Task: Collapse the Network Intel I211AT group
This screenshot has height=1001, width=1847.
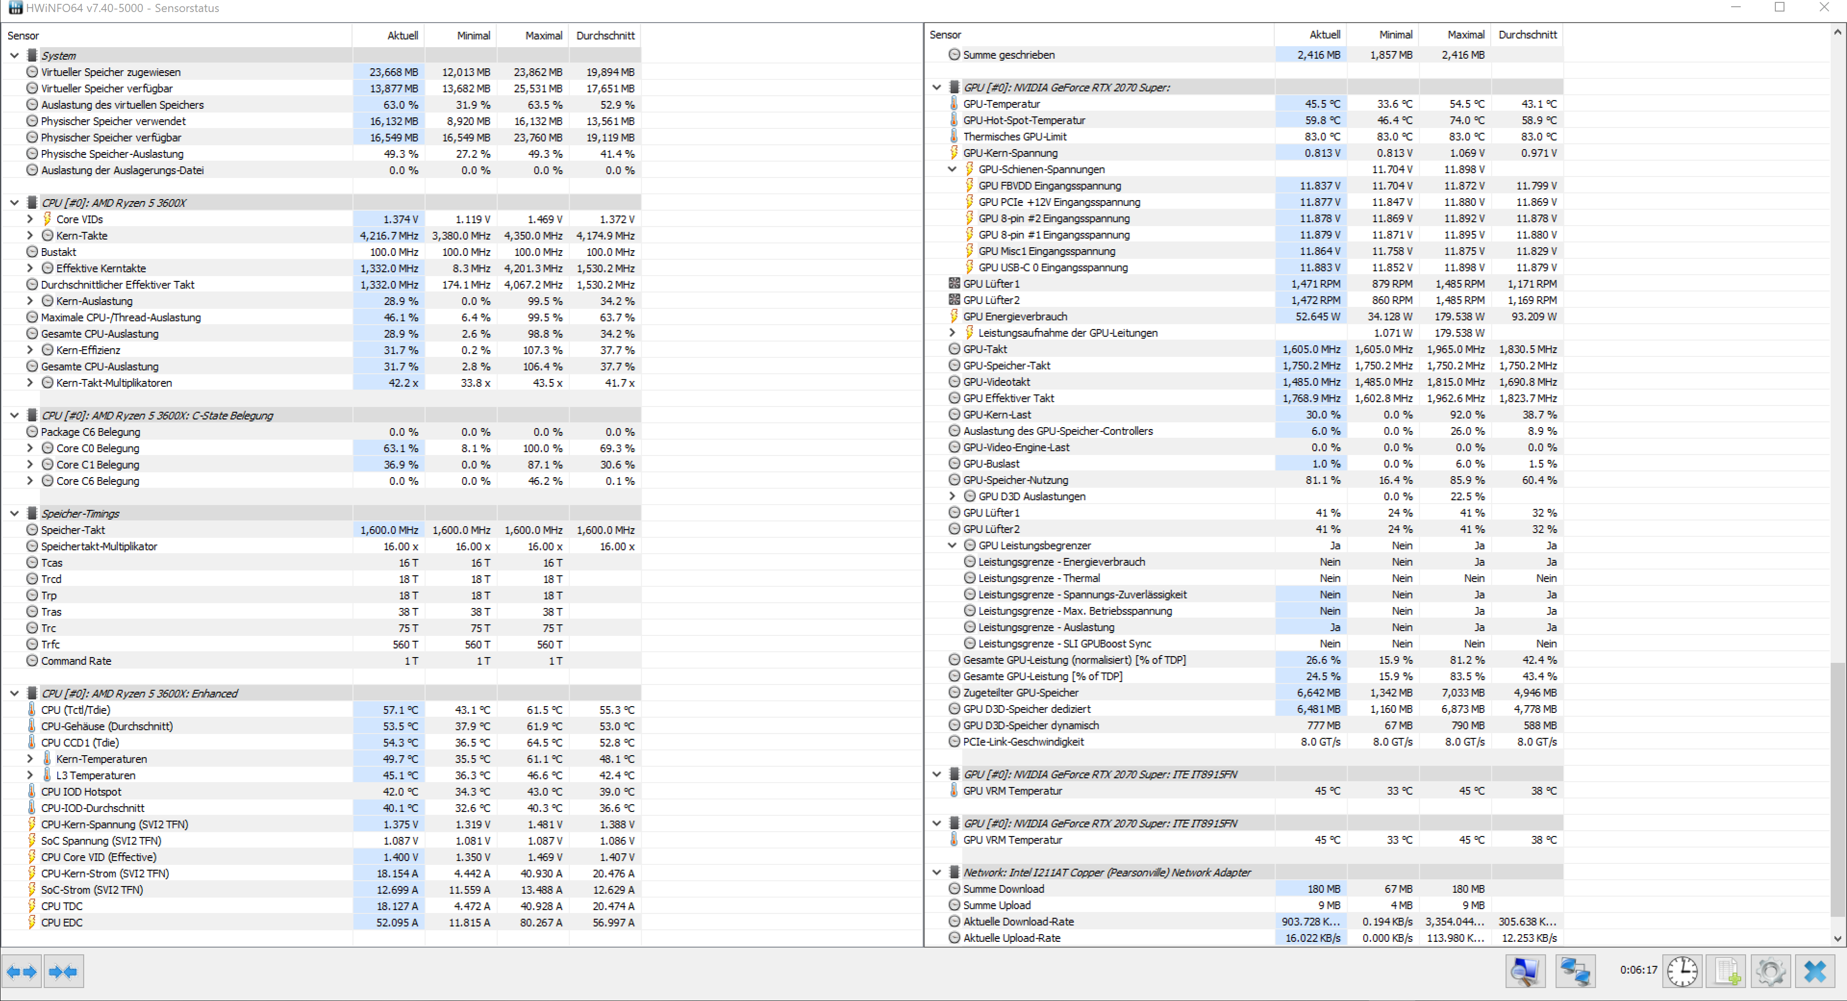Action: click(936, 873)
